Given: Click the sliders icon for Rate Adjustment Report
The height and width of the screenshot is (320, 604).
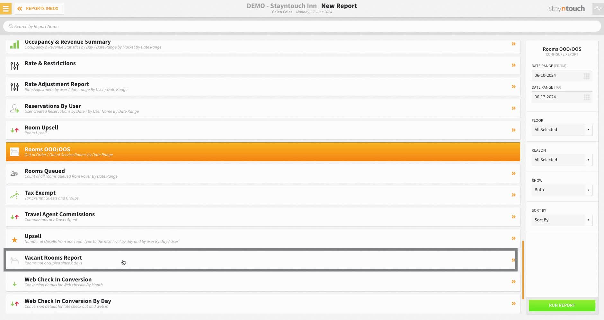Looking at the screenshot, I should tap(14, 87).
